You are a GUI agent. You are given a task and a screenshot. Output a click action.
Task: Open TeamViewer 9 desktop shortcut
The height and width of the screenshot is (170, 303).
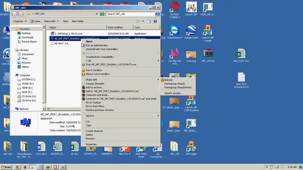[175, 32]
